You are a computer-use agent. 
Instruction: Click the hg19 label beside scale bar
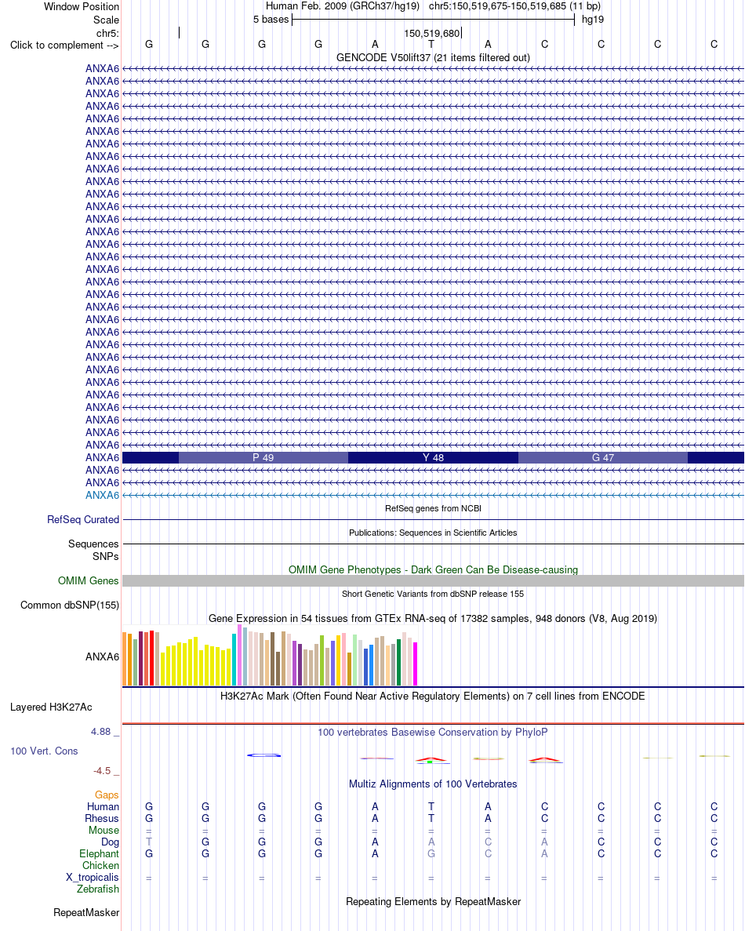coord(592,20)
